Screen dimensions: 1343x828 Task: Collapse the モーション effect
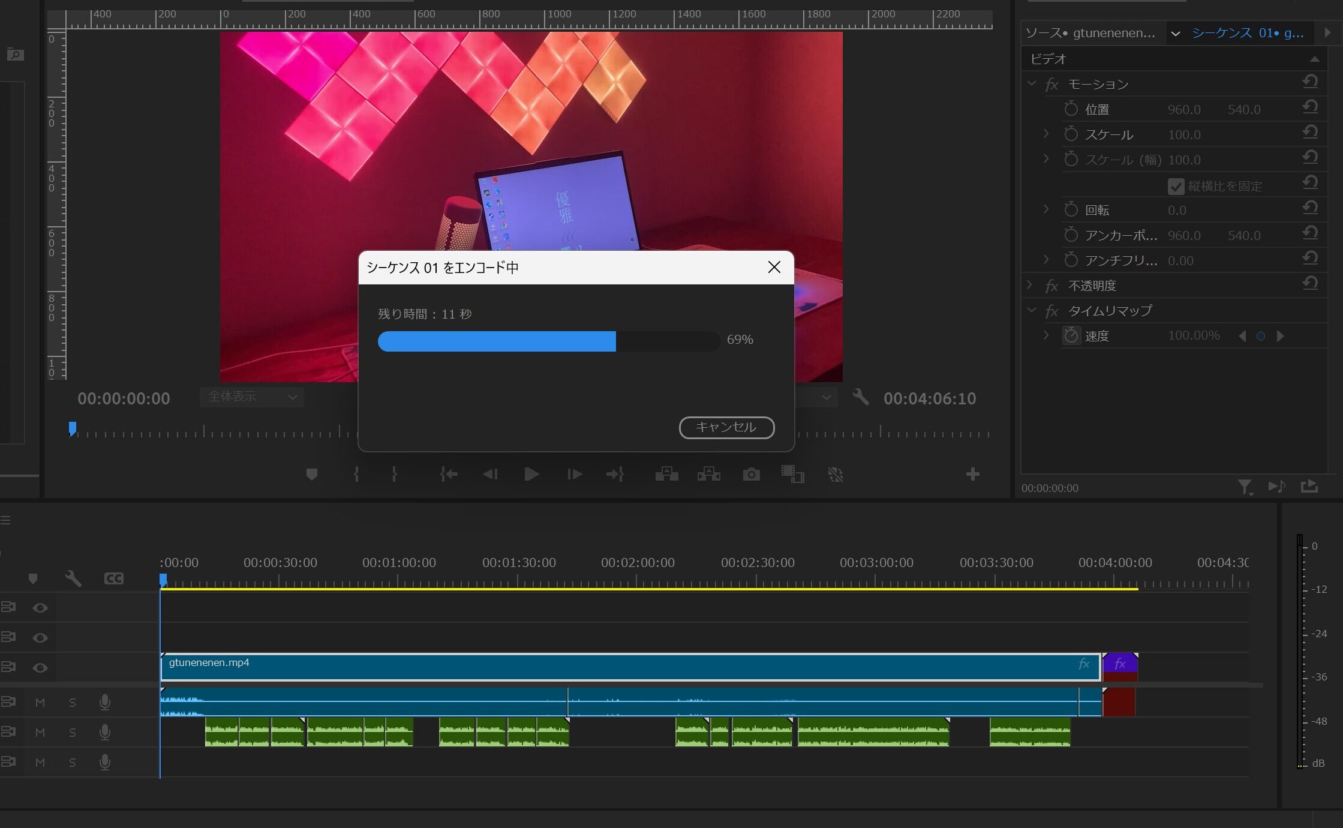(1032, 83)
